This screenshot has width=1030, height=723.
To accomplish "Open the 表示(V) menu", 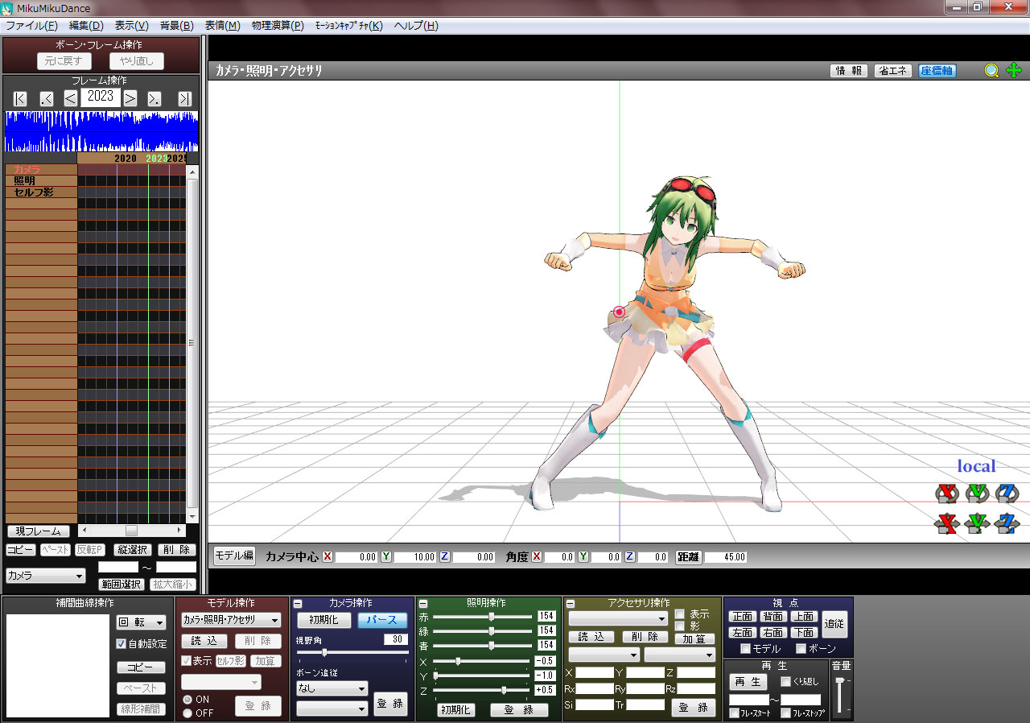I will point(132,26).
